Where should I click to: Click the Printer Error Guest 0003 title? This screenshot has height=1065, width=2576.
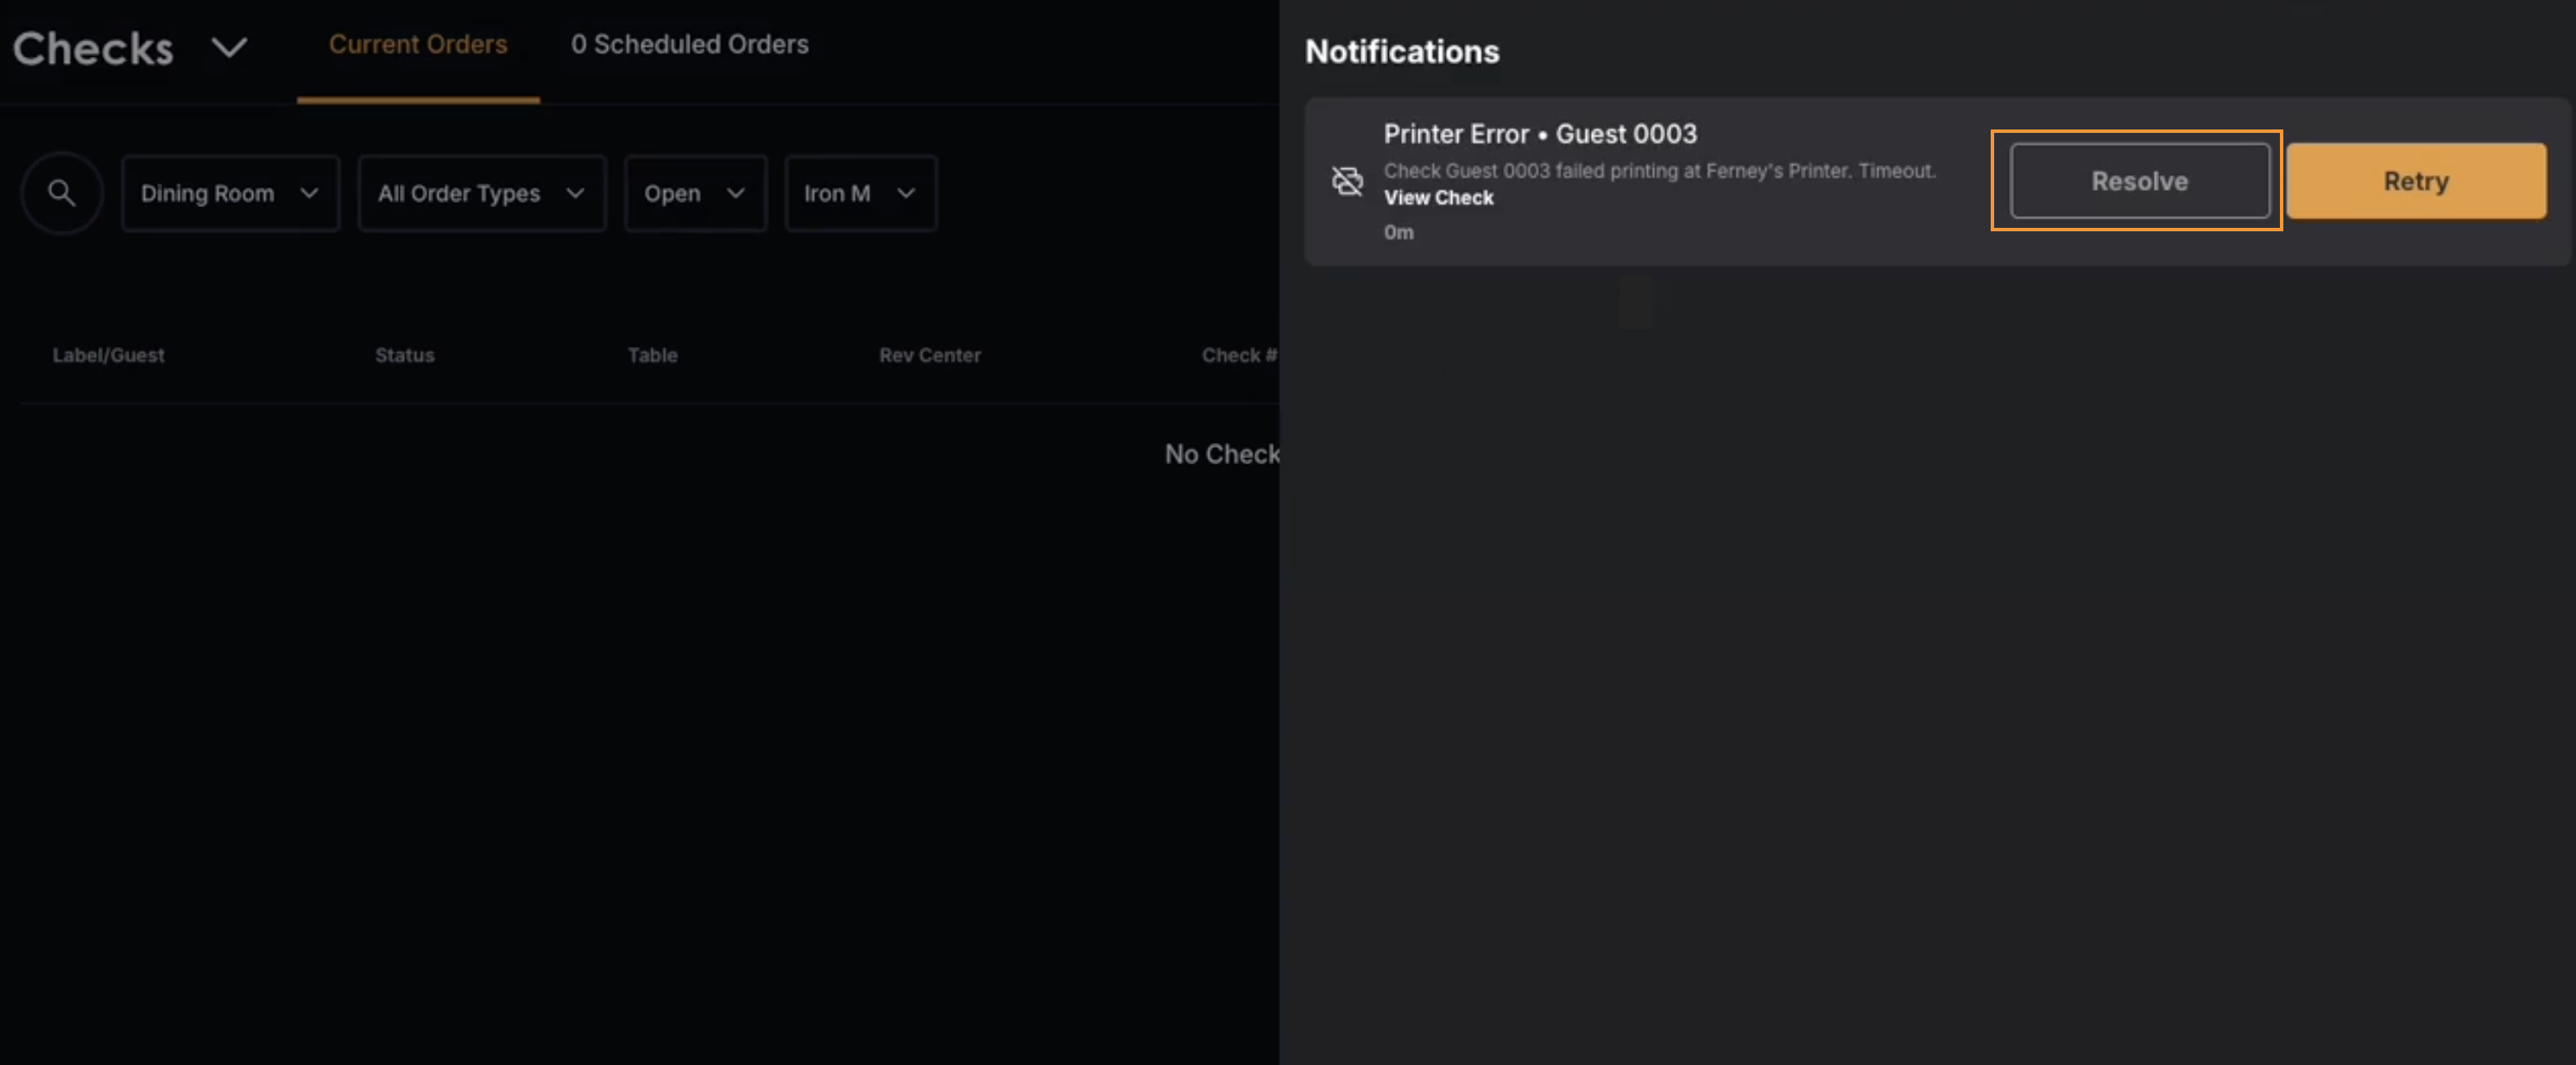pyautogui.click(x=1540, y=134)
